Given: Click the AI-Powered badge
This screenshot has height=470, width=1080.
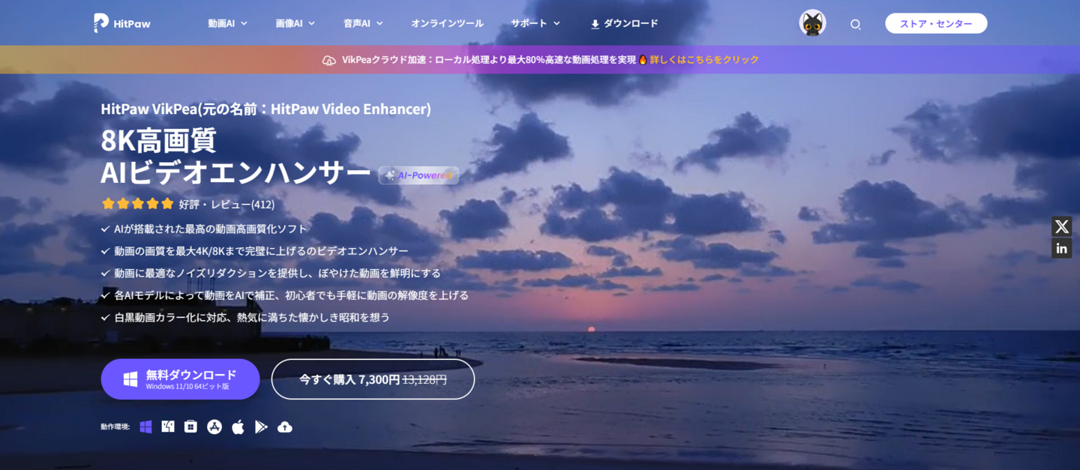Looking at the screenshot, I should 418,175.
